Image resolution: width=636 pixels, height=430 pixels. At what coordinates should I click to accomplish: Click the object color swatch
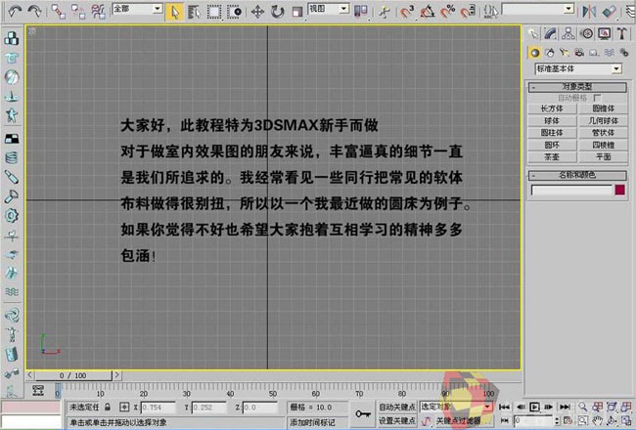point(619,190)
